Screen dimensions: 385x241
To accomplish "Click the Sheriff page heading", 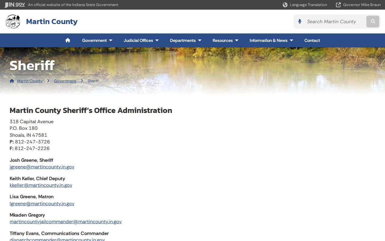I will pos(32,65).
